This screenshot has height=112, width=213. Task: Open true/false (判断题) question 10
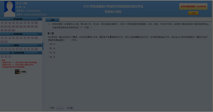click(x=36, y=49)
